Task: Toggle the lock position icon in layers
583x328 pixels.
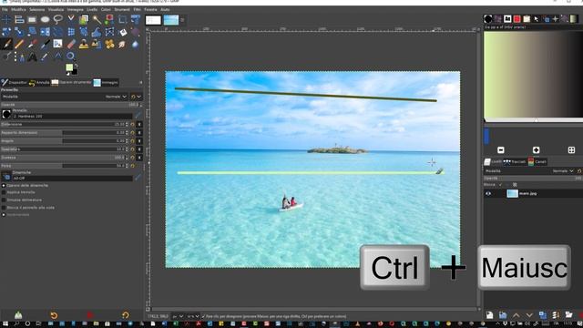Action: coord(507,184)
